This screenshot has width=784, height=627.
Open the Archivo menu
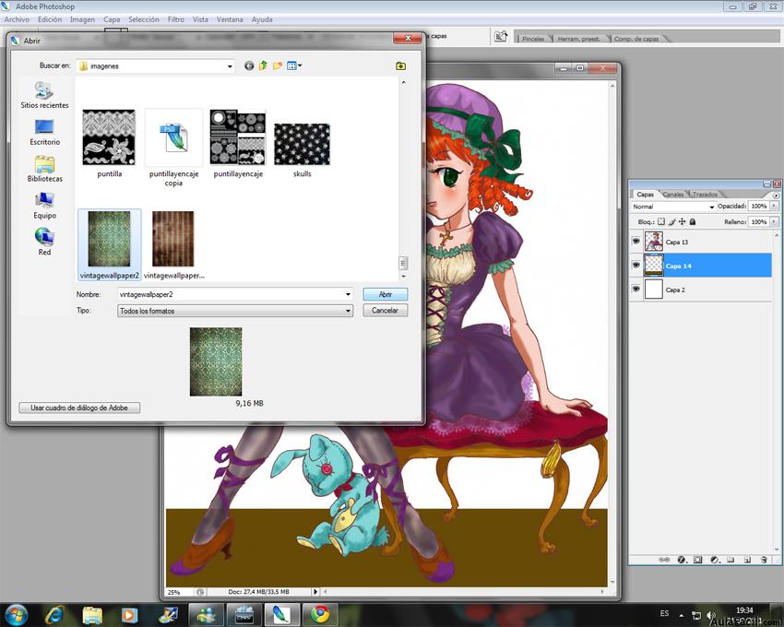click(x=17, y=19)
